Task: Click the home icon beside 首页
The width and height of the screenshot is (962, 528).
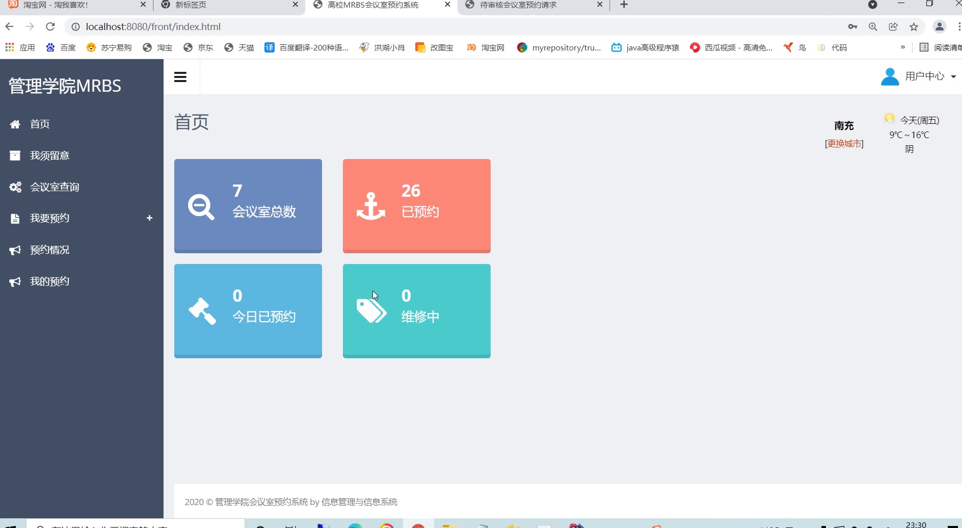Action: click(x=15, y=124)
